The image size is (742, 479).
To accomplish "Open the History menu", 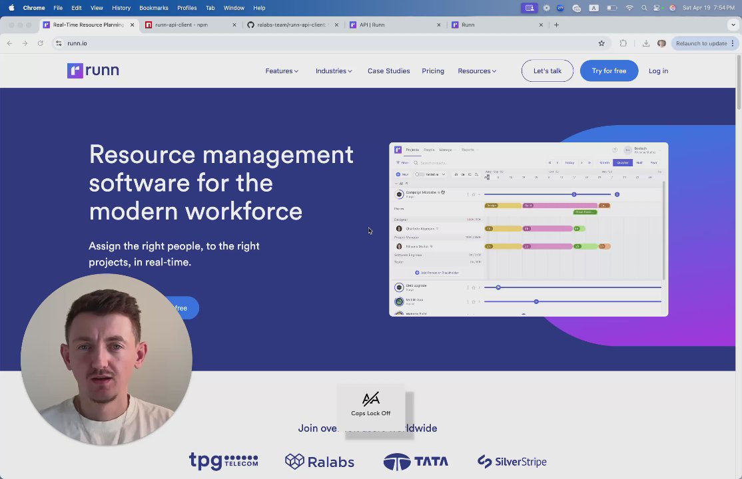I will pos(121,7).
